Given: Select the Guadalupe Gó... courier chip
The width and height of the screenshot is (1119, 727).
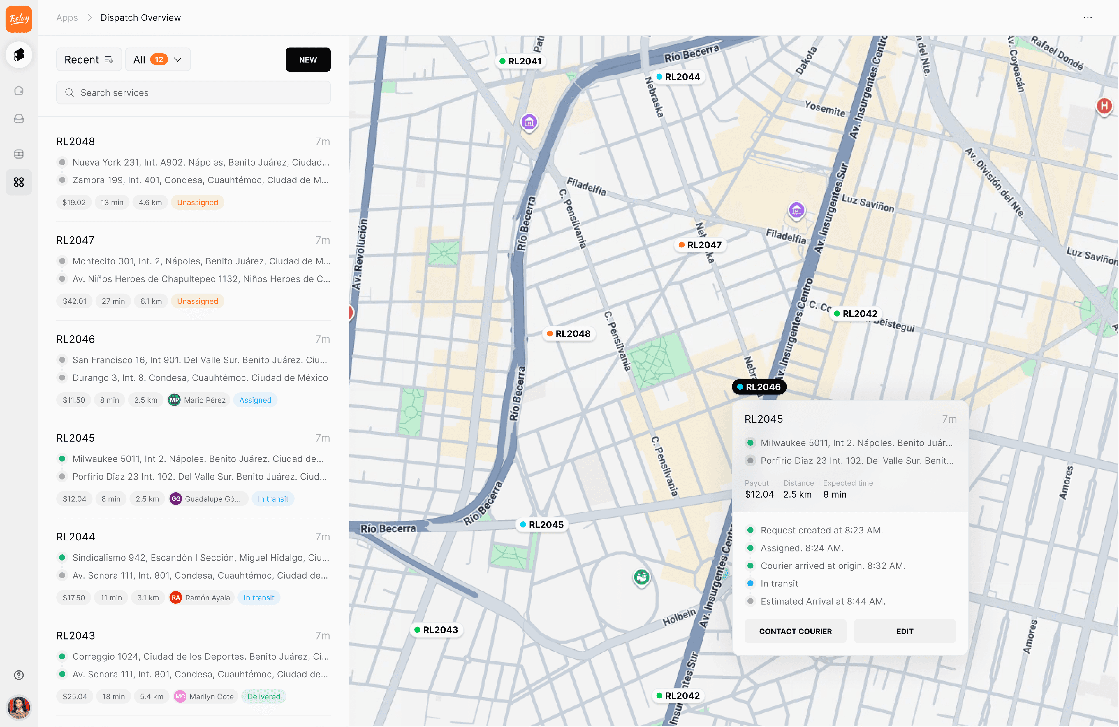Looking at the screenshot, I should pyautogui.click(x=208, y=498).
